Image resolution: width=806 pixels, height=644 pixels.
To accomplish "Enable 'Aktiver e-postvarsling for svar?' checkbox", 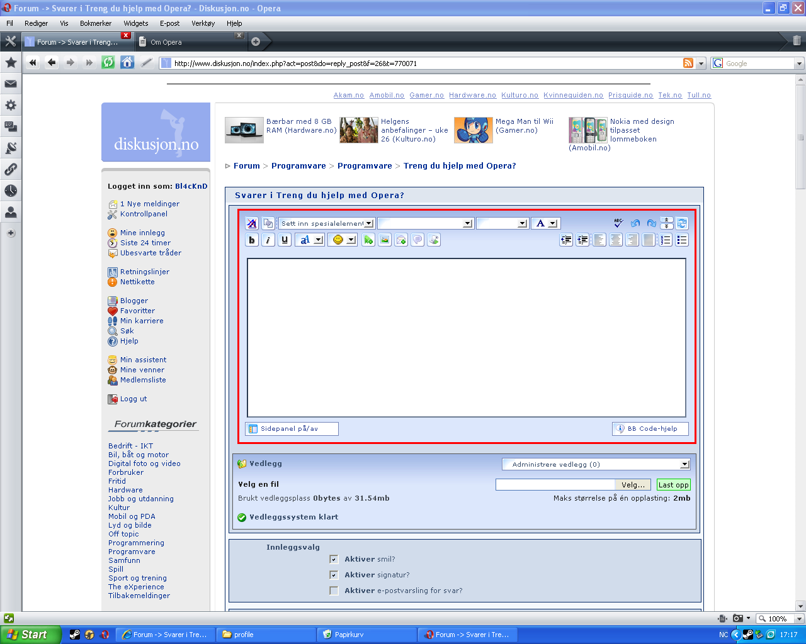I will [x=334, y=591].
